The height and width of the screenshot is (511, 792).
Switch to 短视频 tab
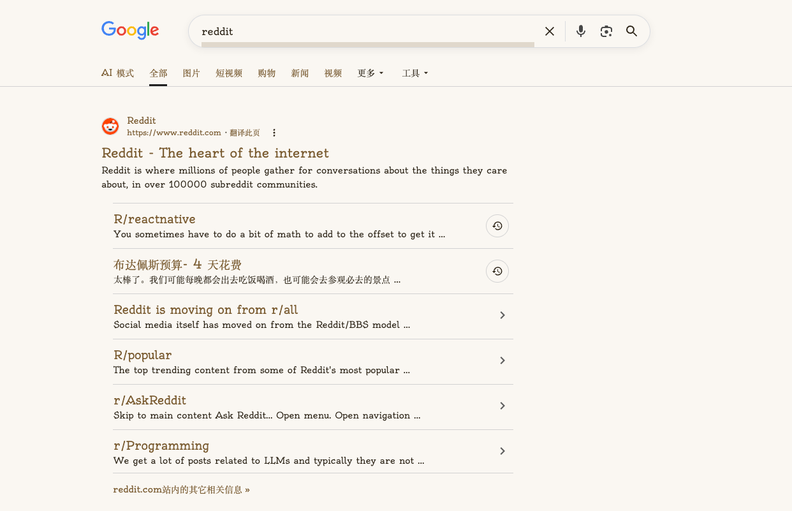tap(229, 73)
